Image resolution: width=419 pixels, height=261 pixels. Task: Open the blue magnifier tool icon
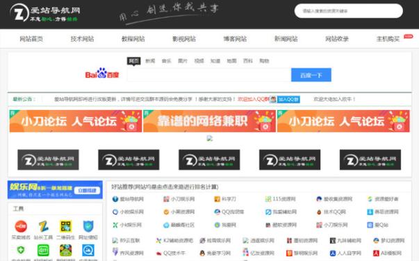click(88, 251)
